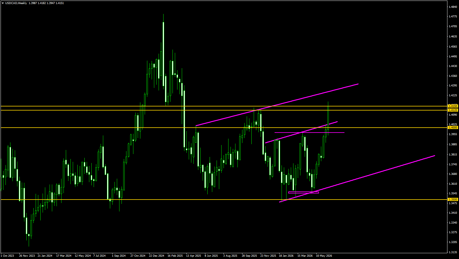This screenshot has width=459, height=259.
Task: Click the 1.4295 price scale label
Action: [x=453, y=86]
